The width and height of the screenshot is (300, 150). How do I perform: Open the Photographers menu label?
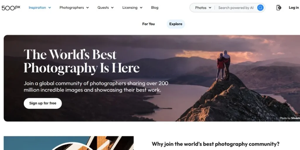(71, 8)
